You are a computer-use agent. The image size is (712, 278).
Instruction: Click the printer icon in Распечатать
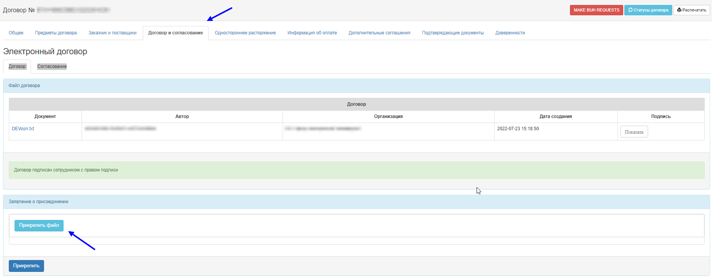click(x=679, y=10)
